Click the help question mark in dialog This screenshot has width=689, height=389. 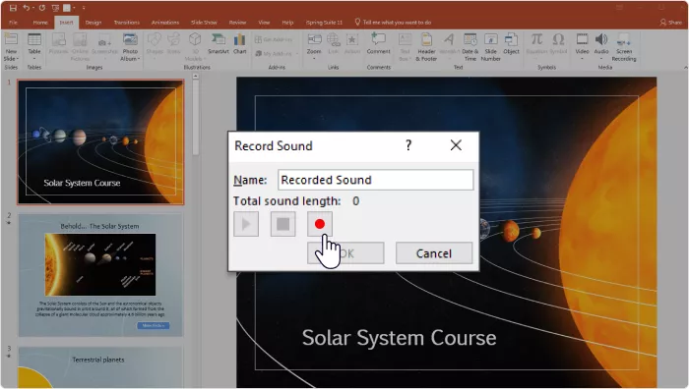click(408, 145)
